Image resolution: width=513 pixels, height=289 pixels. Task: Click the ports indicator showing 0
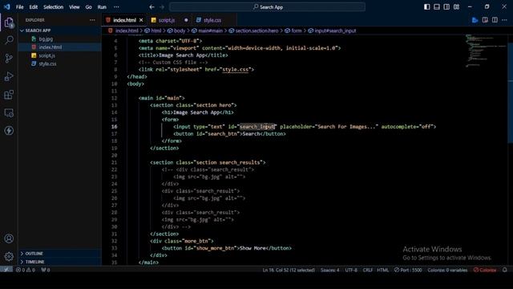click(x=46, y=270)
